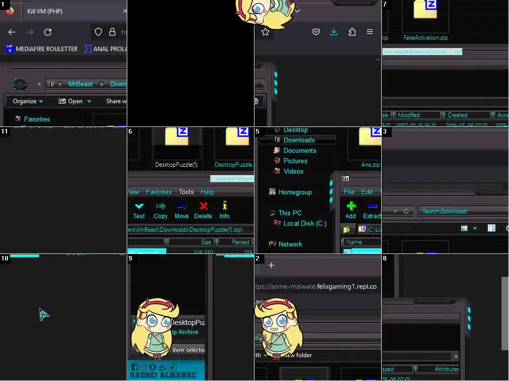Open the Help menu in 7-Zip

click(x=207, y=192)
